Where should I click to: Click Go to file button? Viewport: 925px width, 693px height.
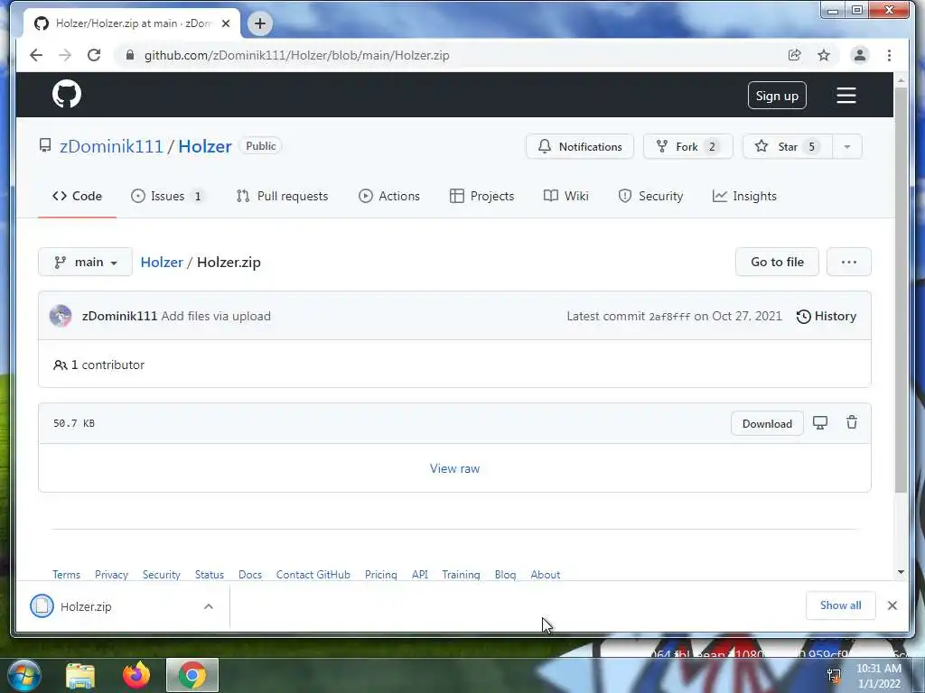(x=777, y=263)
